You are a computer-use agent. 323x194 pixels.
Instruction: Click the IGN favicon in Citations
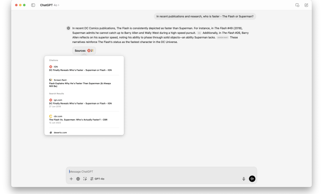click(51, 67)
